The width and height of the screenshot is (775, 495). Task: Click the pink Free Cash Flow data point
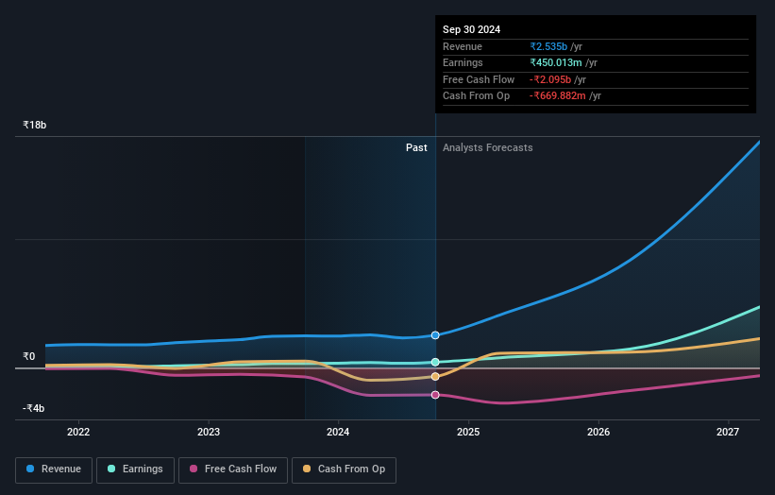point(435,395)
